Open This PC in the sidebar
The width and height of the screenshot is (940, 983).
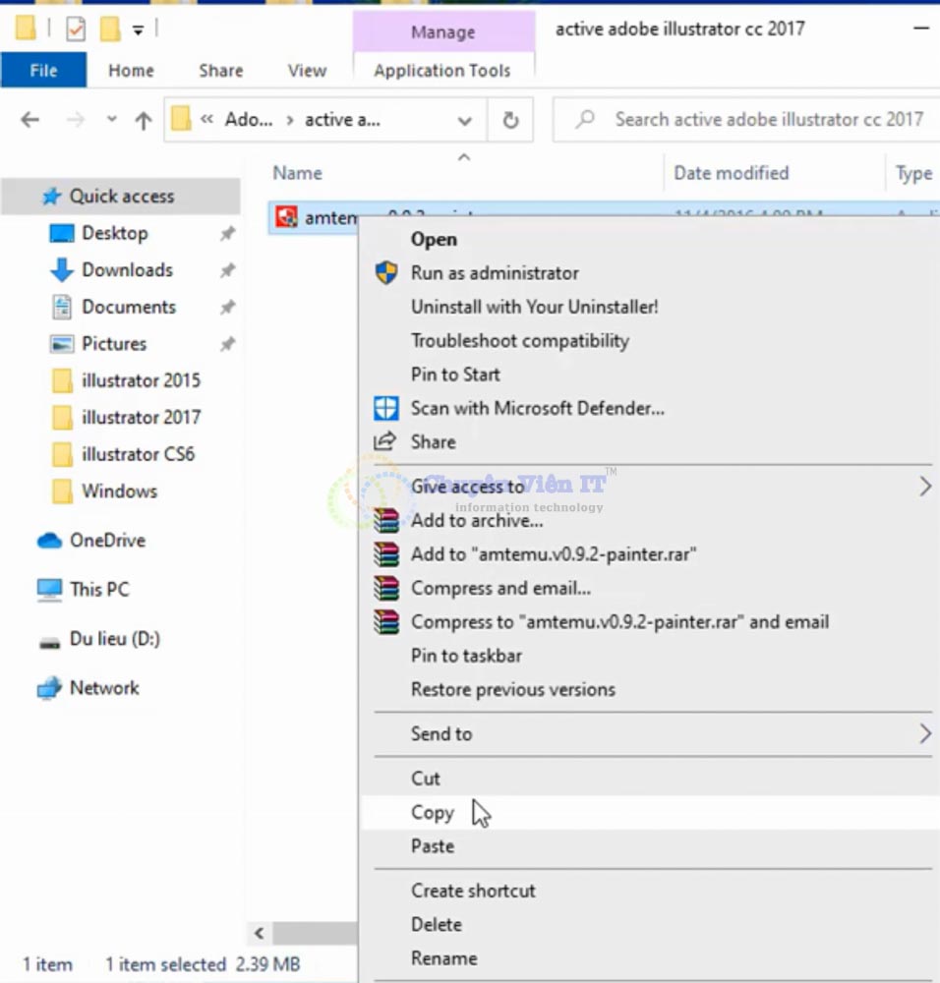[98, 590]
